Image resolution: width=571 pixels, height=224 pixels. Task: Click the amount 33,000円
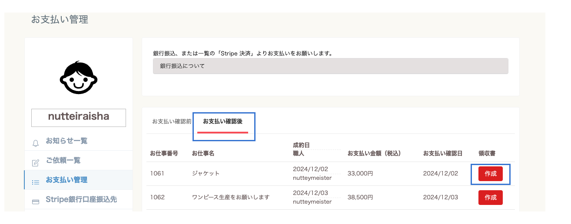tap(360, 173)
